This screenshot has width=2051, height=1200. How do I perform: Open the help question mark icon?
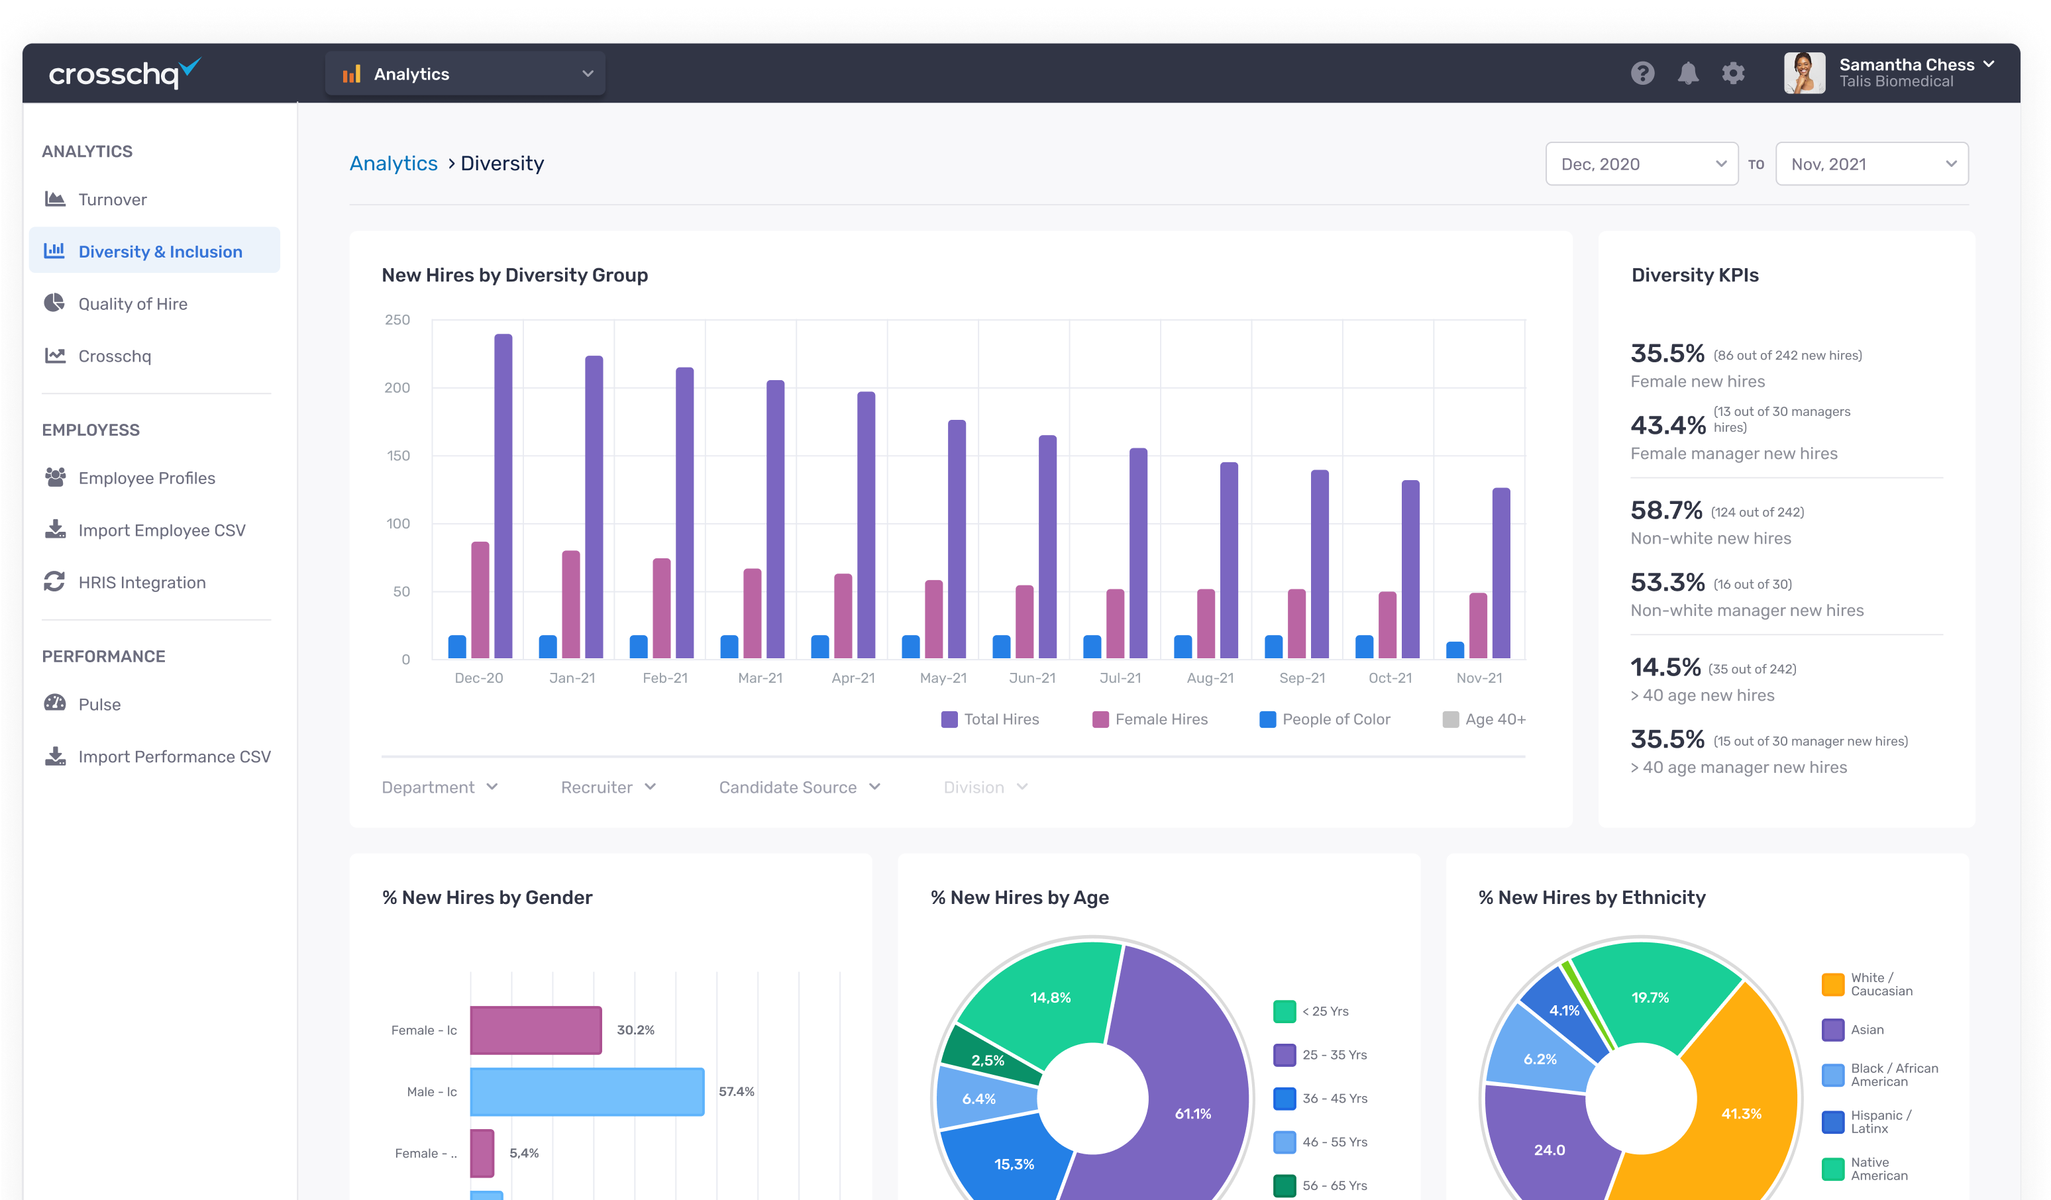click(1642, 74)
